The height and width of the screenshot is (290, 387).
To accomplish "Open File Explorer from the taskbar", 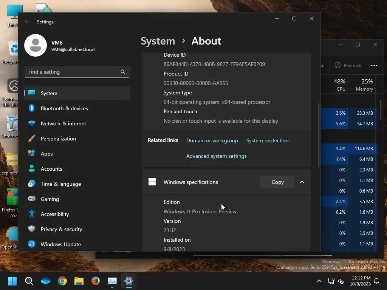I will click(x=79, y=281).
